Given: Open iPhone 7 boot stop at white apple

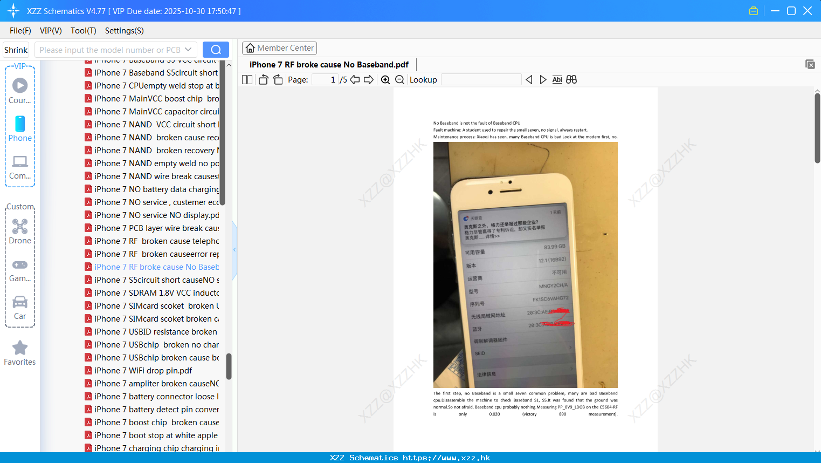Looking at the screenshot, I should (x=151, y=435).
